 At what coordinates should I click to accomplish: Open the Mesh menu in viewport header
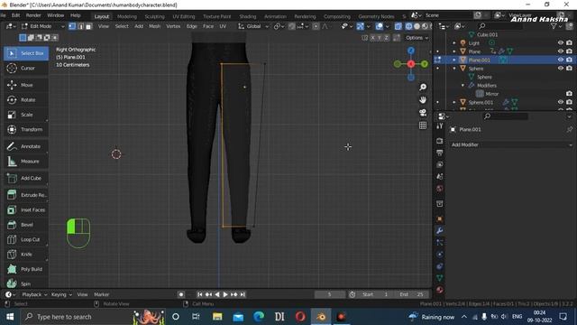pyautogui.click(x=154, y=26)
